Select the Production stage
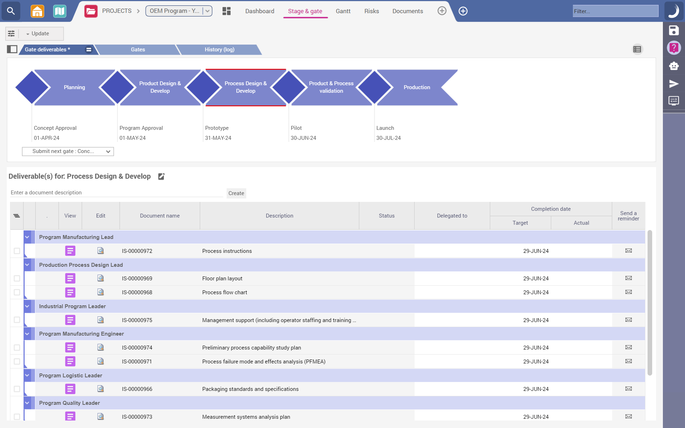 tap(417, 87)
